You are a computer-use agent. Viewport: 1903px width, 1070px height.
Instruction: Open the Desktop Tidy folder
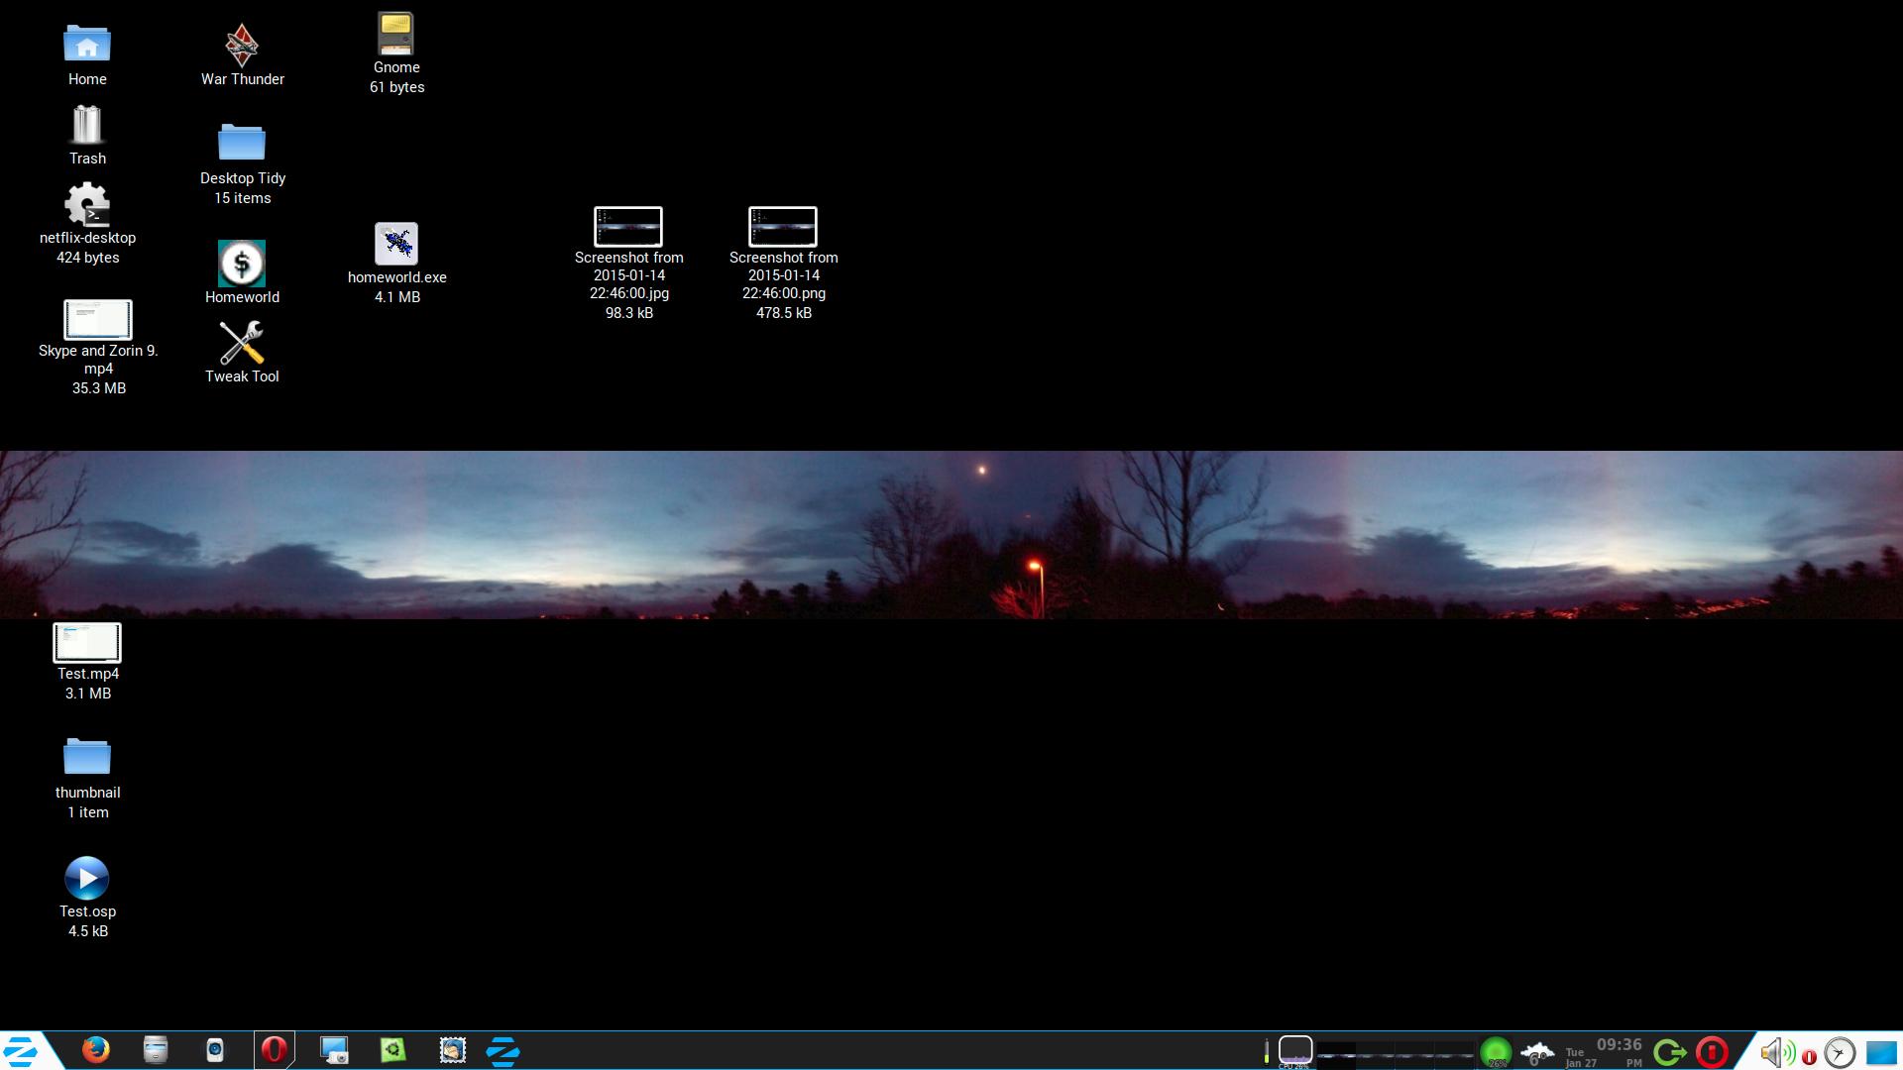tap(242, 143)
